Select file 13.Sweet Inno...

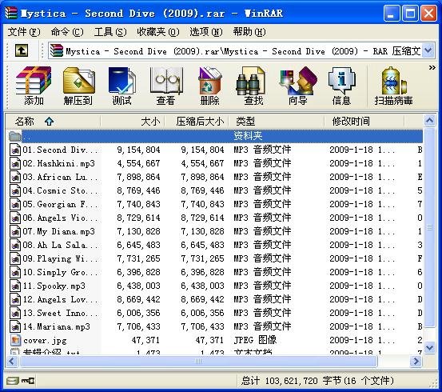pos(60,313)
